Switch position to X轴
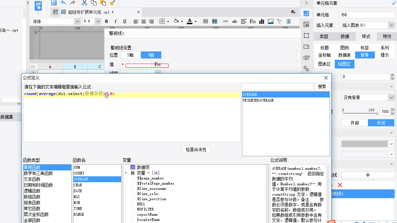Screen dimensions: 397x223 (130, 55)
